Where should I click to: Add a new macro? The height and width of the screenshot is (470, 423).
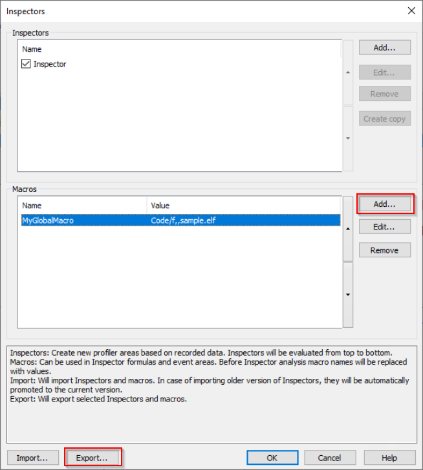click(384, 204)
